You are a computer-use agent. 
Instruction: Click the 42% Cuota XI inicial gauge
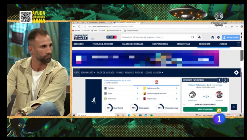(109, 108)
